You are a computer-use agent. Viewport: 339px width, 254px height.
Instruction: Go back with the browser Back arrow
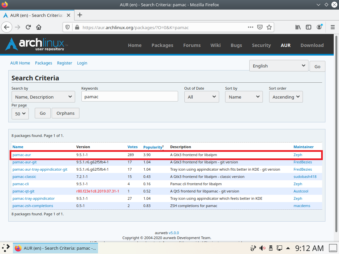click(7, 27)
